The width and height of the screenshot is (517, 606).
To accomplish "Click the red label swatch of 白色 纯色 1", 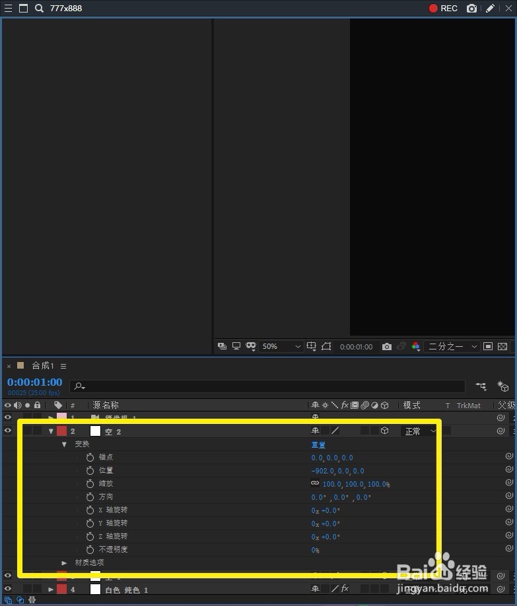I will pos(62,590).
